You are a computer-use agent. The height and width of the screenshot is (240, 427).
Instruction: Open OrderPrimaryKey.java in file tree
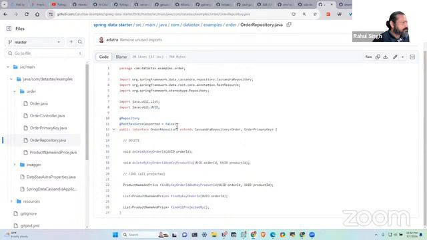pyautogui.click(x=48, y=128)
